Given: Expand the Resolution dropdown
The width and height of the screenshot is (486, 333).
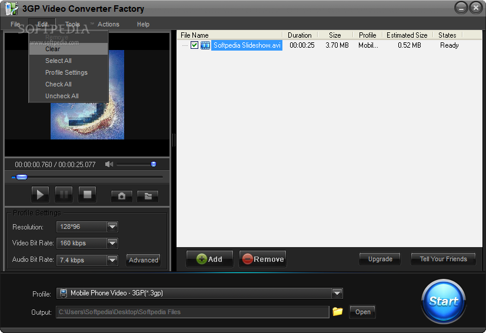Looking at the screenshot, I should [x=112, y=227].
